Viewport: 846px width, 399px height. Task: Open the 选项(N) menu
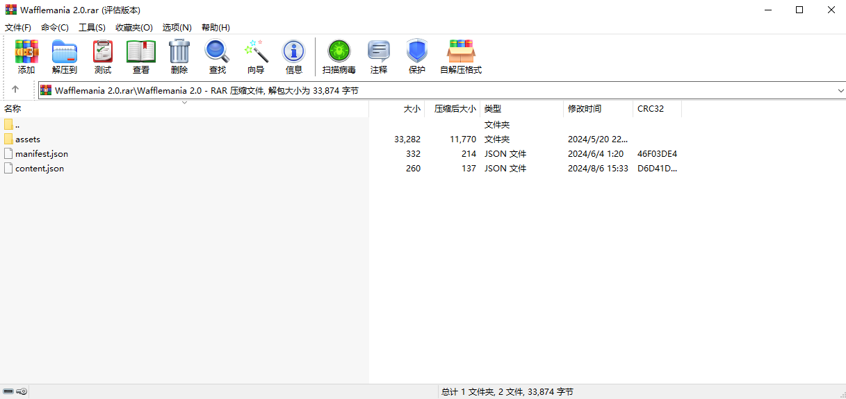click(x=177, y=27)
